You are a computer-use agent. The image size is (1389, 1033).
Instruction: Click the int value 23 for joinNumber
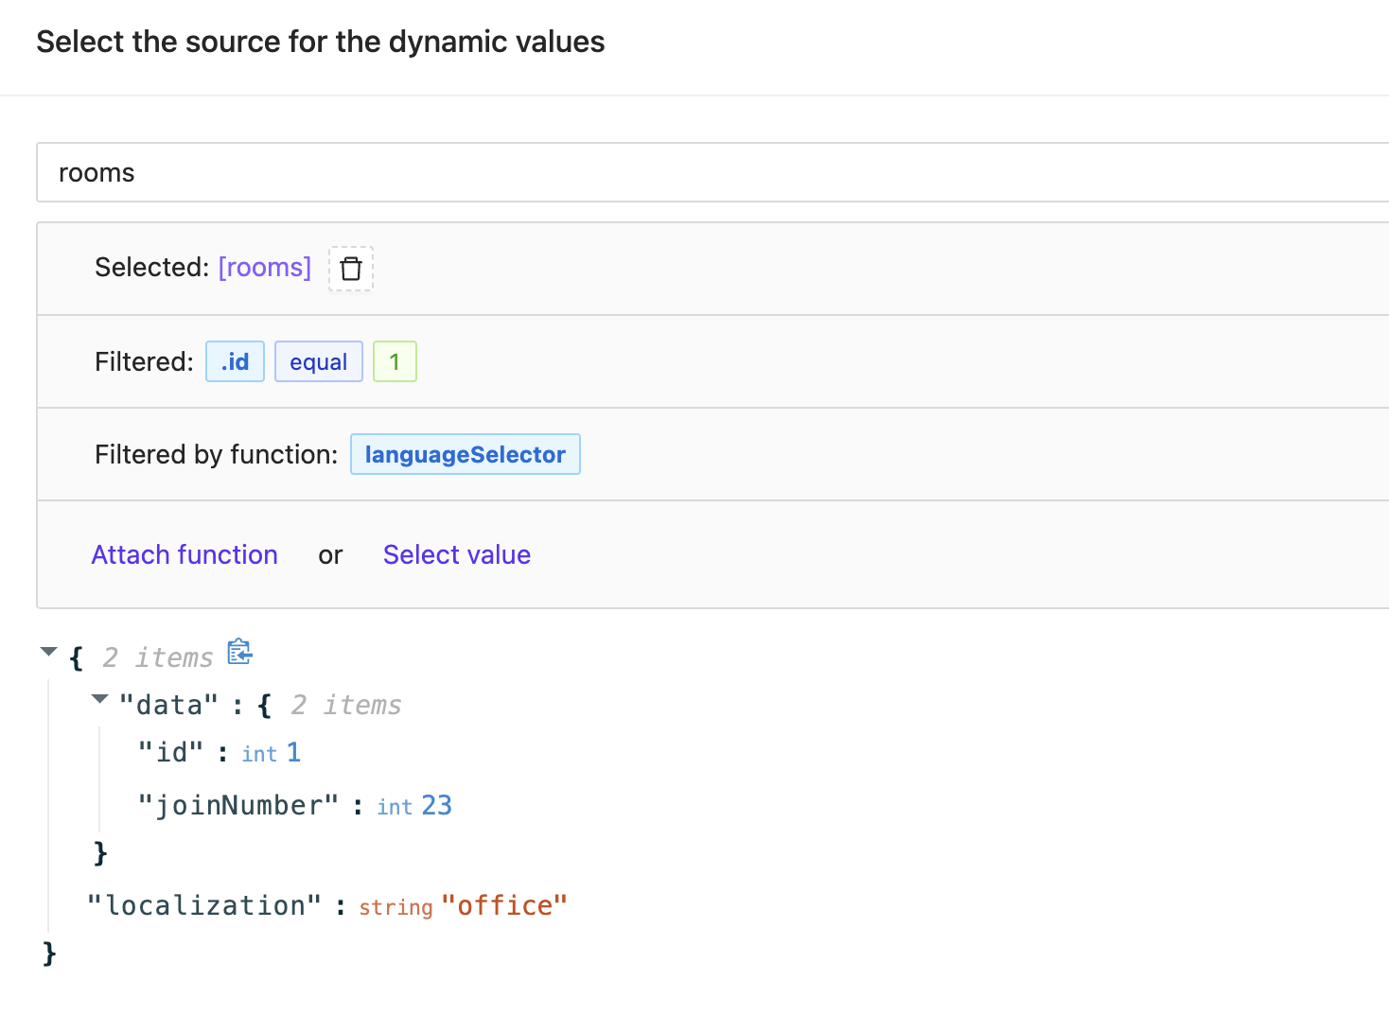[438, 804]
